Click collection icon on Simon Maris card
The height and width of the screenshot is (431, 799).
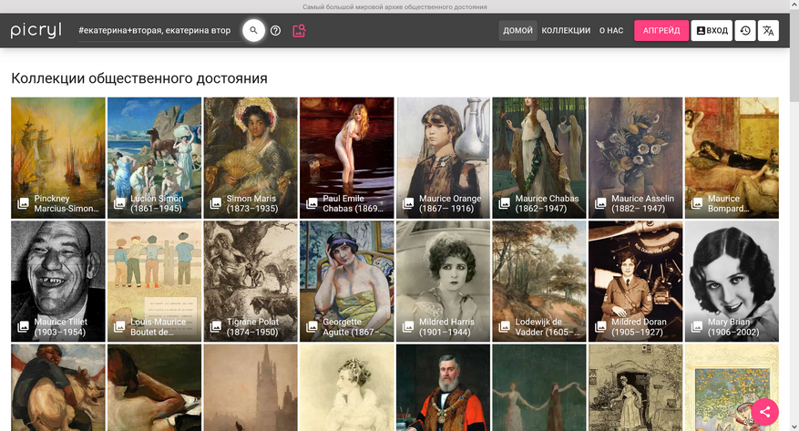click(216, 203)
